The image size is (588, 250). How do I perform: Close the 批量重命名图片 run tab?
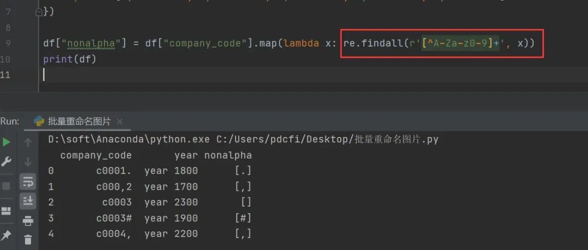pyautogui.click(x=119, y=122)
